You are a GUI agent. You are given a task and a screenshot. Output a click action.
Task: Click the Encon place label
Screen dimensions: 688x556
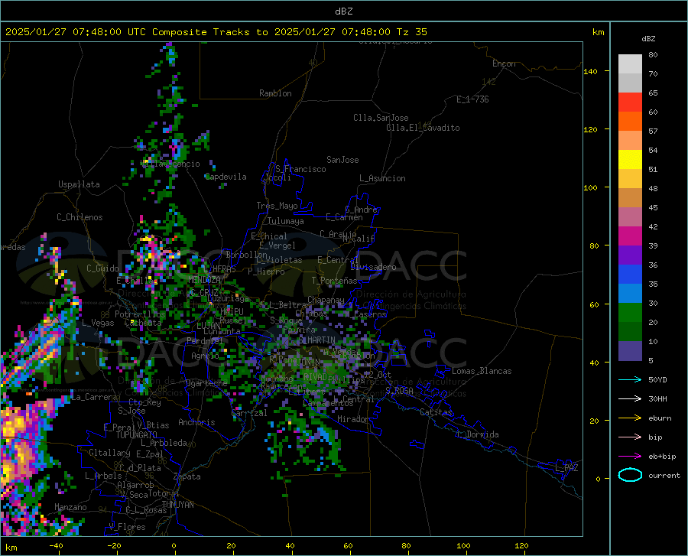tap(504, 63)
